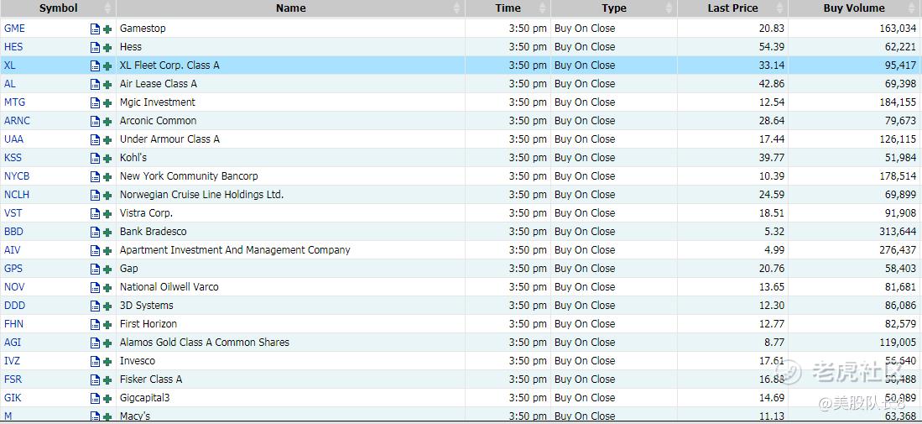Image resolution: width=922 pixels, height=424 pixels.
Task: Click the Symbol column header
Action: pyautogui.click(x=58, y=8)
